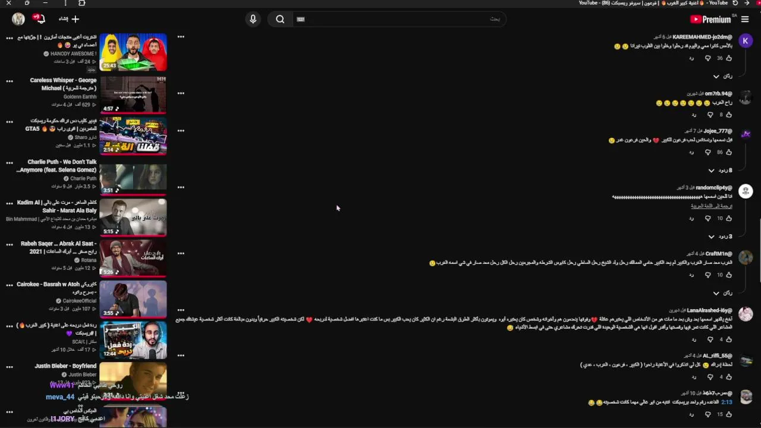Open more options for Cairokee video
The width and height of the screenshot is (761, 428).
pyautogui.click(x=10, y=285)
